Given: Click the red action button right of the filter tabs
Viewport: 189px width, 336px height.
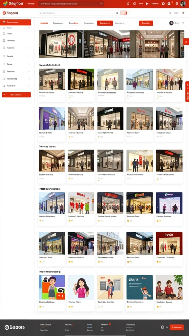Looking at the screenshot, I should click(x=146, y=23).
